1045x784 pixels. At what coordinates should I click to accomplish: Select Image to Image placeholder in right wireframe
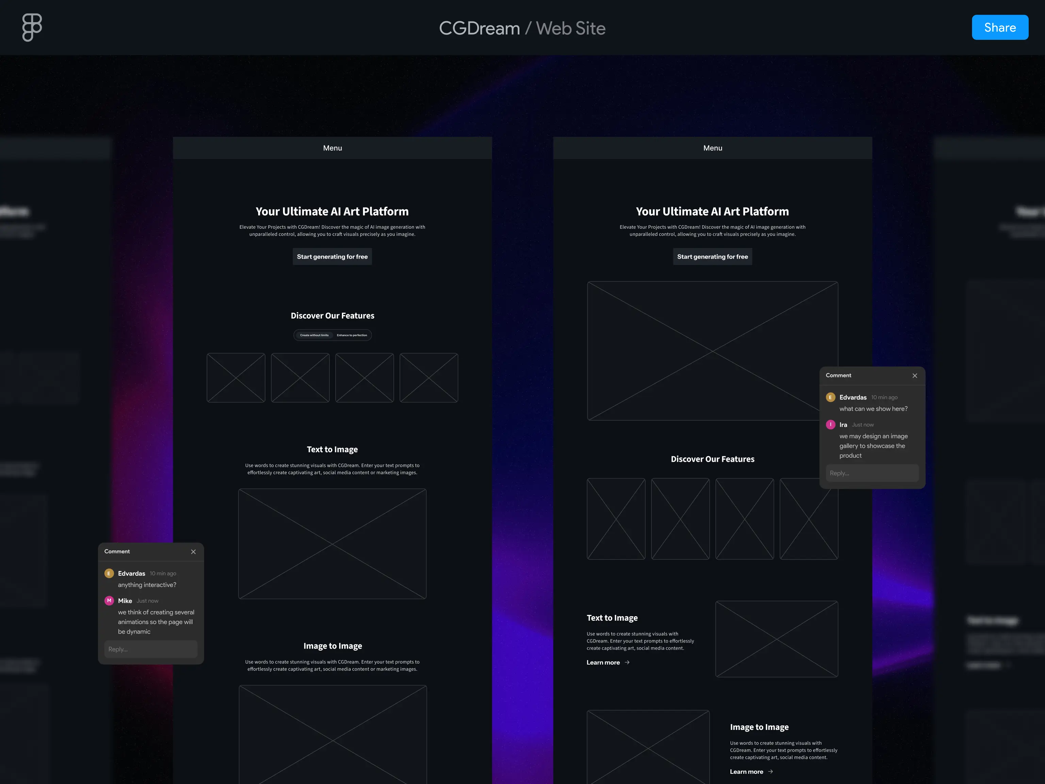(x=648, y=747)
